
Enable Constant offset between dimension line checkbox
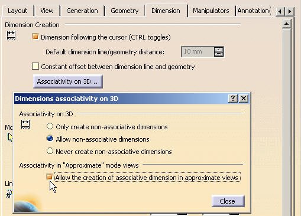tap(35, 66)
